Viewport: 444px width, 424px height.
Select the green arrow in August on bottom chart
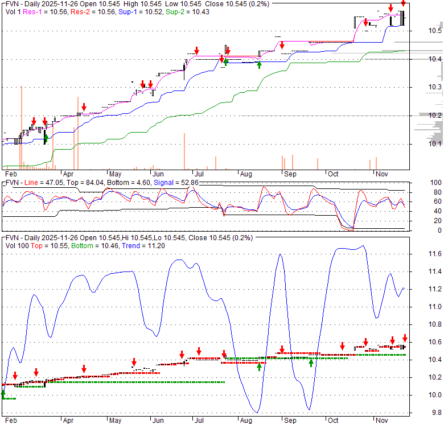pyautogui.click(x=259, y=367)
